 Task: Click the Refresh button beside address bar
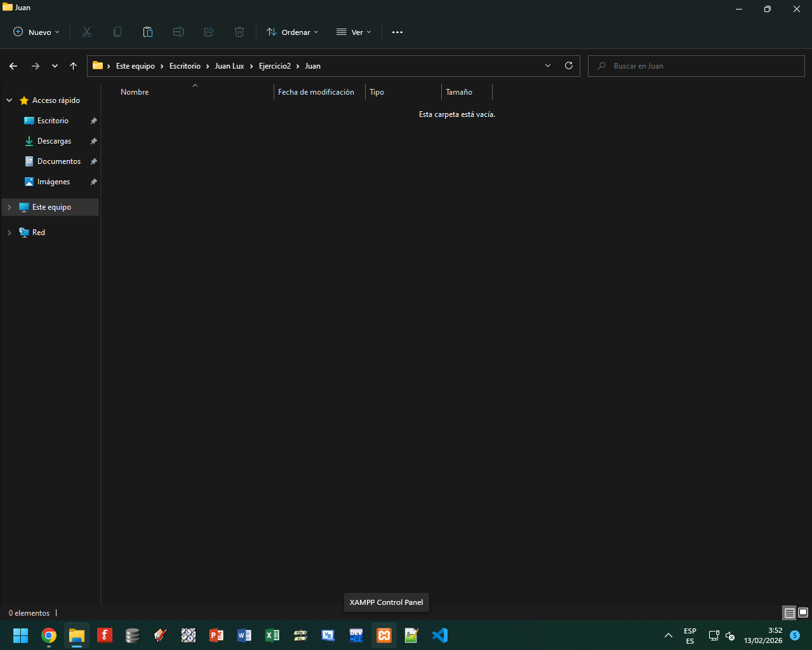pyautogui.click(x=569, y=65)
